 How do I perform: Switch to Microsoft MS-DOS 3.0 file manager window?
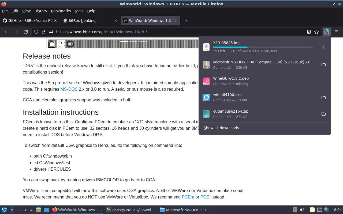click(185, 210)
